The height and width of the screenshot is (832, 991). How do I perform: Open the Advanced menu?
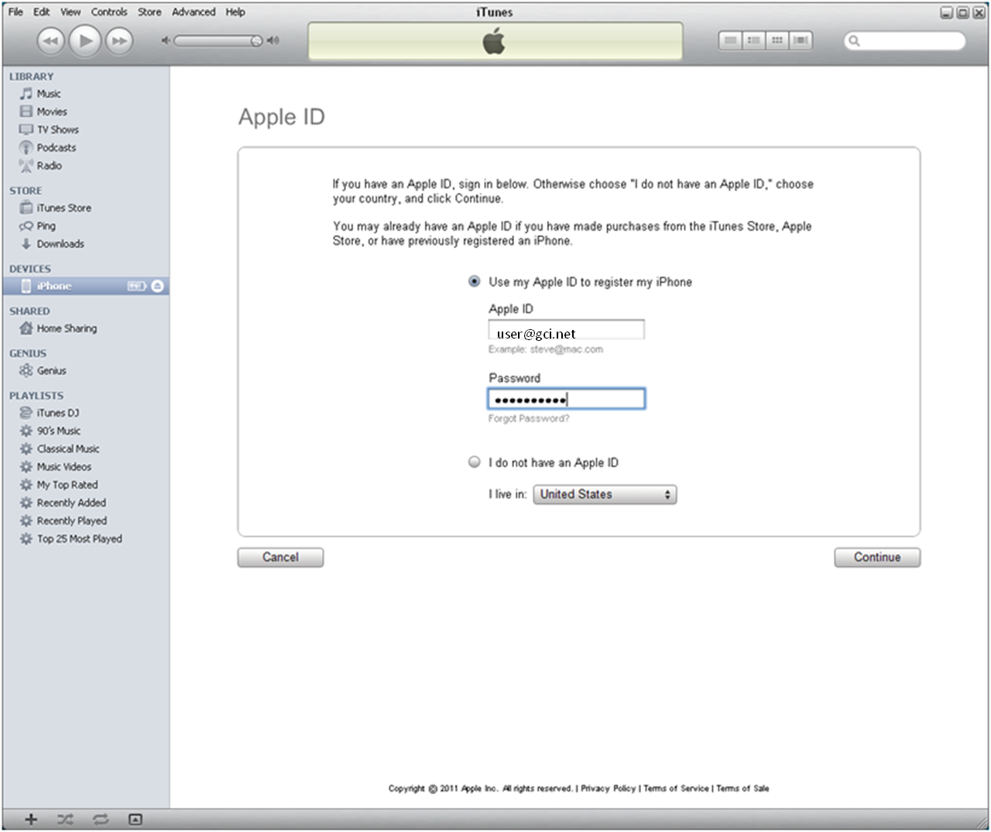click(194, 12)
